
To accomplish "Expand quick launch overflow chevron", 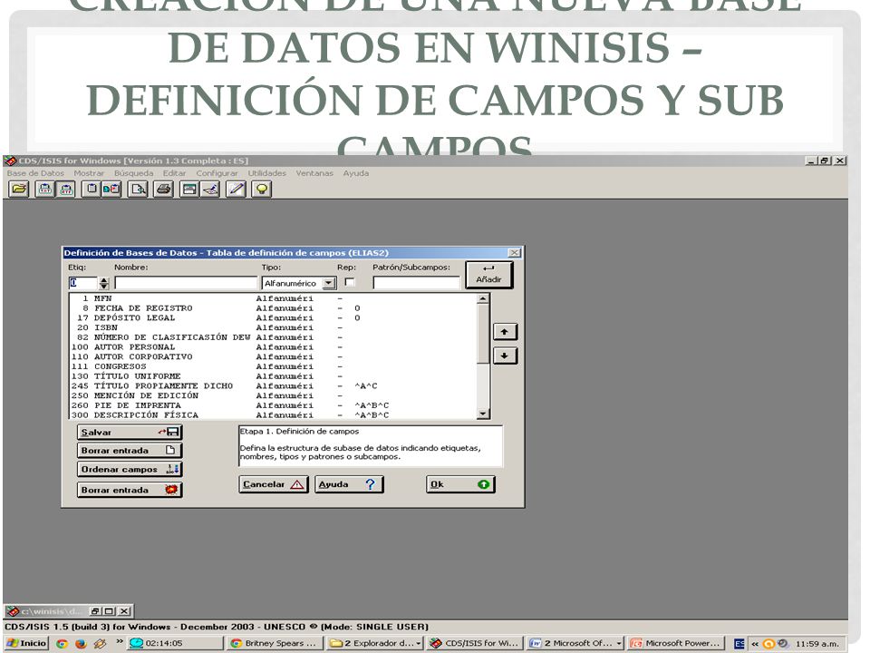I will click(120, 642).
